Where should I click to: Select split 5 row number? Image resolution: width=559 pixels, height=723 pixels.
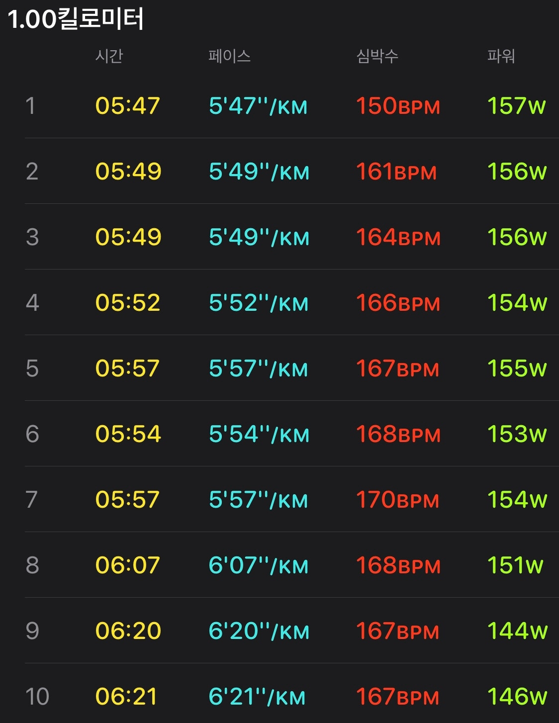pyautogui.click(x=32, y=368)
